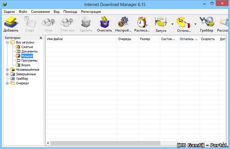Sort by Осталось column header
Viewport: 230px width, 149px height.
pos(189,39)
